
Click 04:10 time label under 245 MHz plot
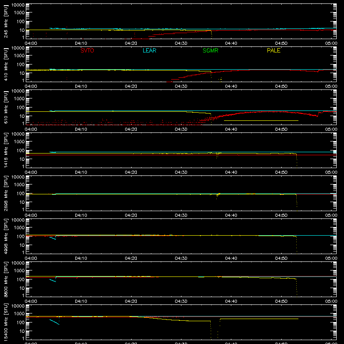point(81,43)
